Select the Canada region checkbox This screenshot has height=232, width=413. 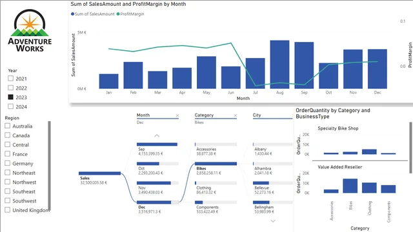(7, 135)
